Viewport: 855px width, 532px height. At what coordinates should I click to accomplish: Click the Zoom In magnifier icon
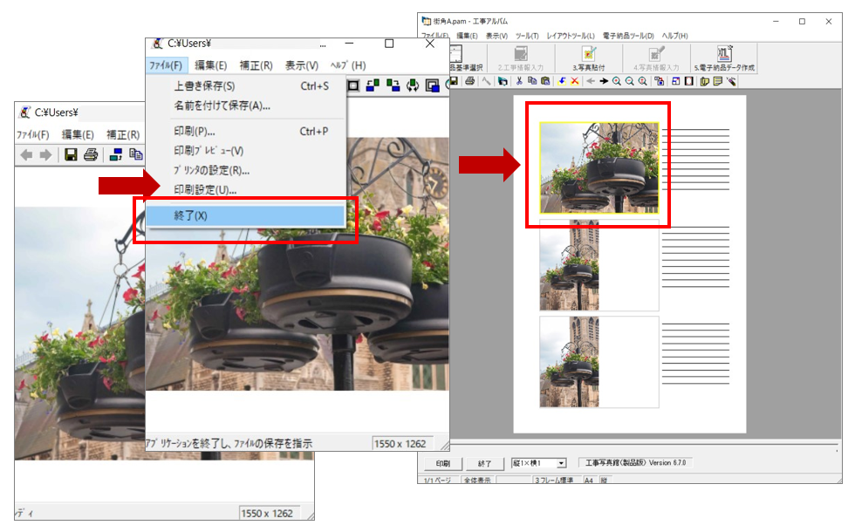tap(617, 80)
